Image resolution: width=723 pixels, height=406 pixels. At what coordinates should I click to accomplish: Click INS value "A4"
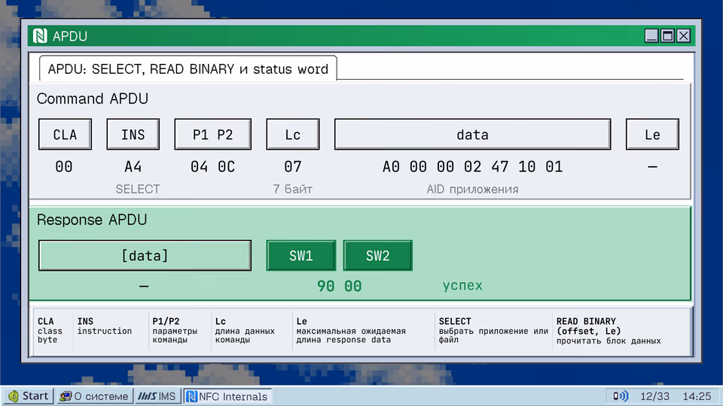[x=133, y=167]
